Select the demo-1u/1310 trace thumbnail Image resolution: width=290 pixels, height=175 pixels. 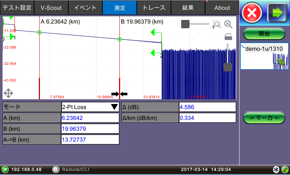[x=264, y=56]
